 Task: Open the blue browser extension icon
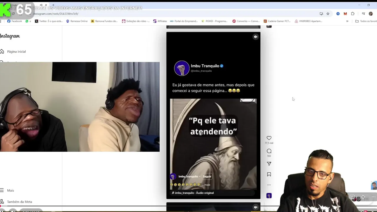coord(338,14)
